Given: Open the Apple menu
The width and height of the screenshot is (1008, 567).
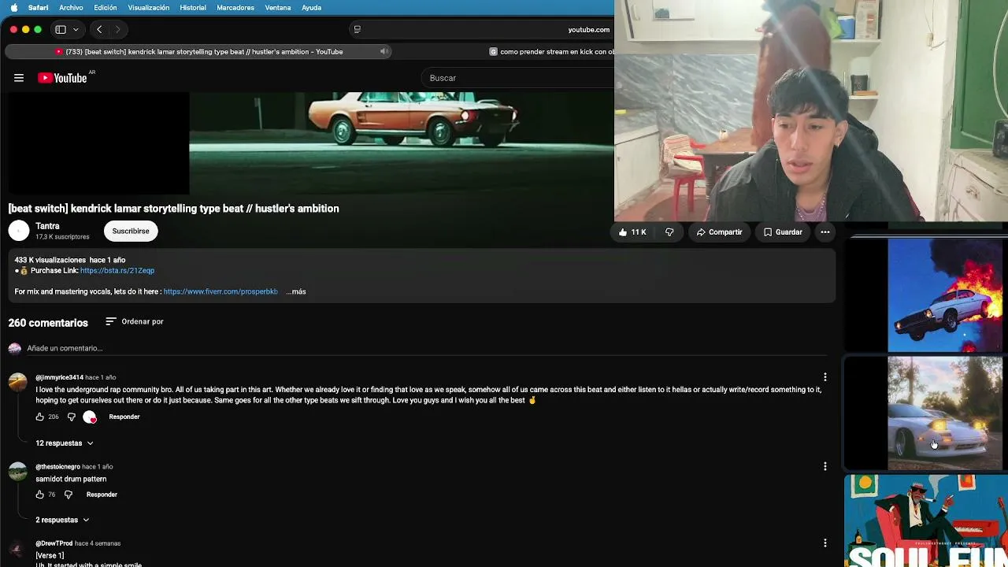Looking at the screenshot, I should (13, 7).
